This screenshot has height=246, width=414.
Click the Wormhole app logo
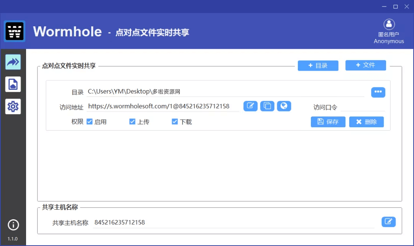[x=15, y=31]
